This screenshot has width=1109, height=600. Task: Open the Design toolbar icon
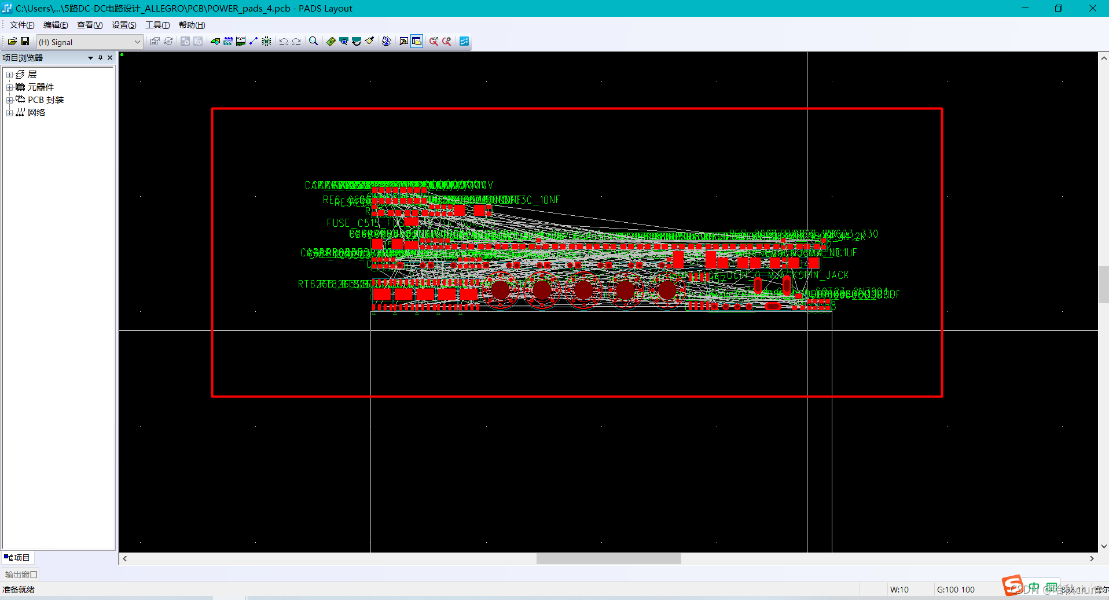coord(228,41)
